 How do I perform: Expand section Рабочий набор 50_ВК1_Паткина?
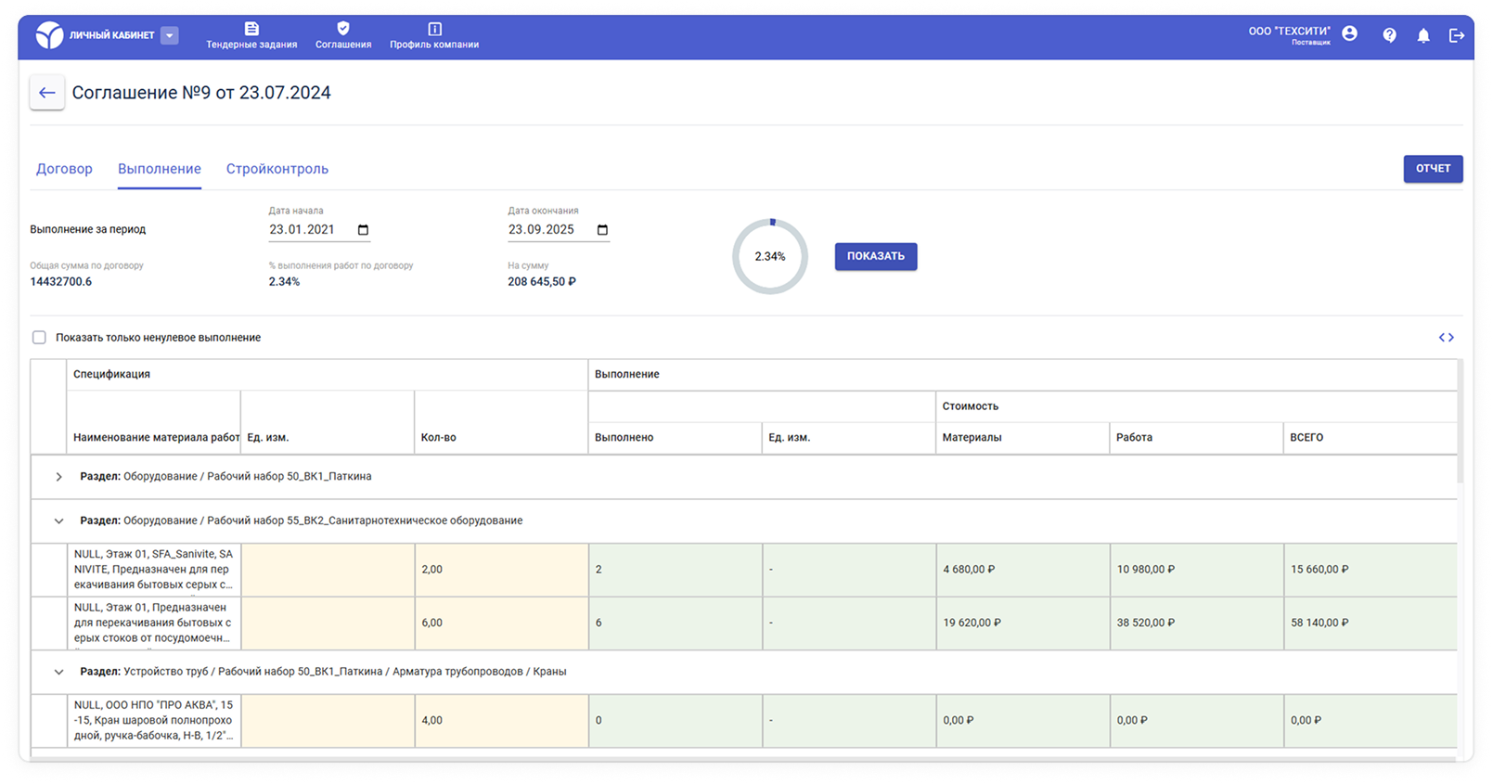tap(58, 477)
